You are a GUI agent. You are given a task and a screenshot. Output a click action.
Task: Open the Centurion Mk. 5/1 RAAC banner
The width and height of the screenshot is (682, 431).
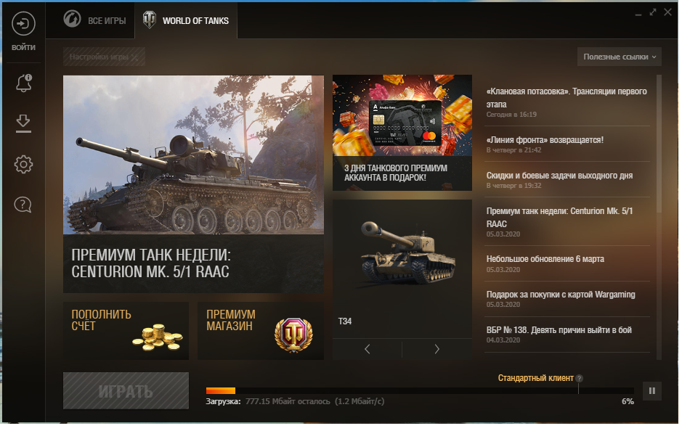point(193,184)
